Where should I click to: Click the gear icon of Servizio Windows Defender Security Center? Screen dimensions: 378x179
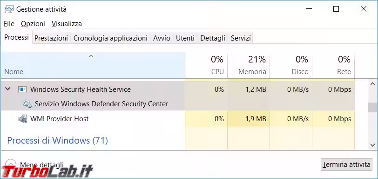[27, 104]
